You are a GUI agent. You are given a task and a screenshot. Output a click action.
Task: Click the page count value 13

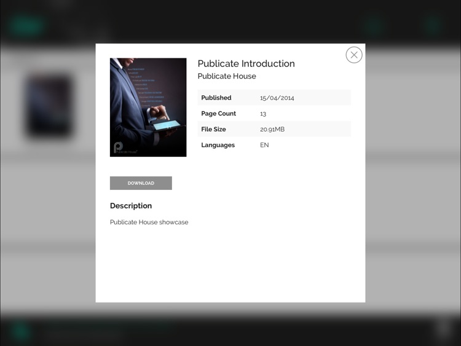coord(263,114)
